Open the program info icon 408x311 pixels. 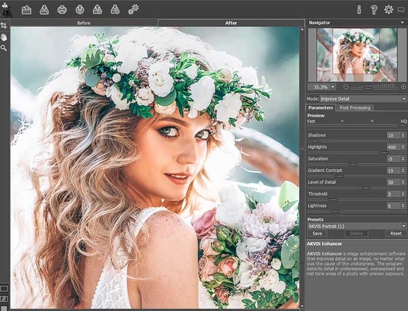(359, 9)
